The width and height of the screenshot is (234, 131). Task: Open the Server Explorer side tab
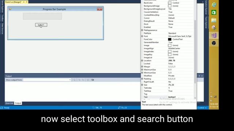tap(2, 7)
